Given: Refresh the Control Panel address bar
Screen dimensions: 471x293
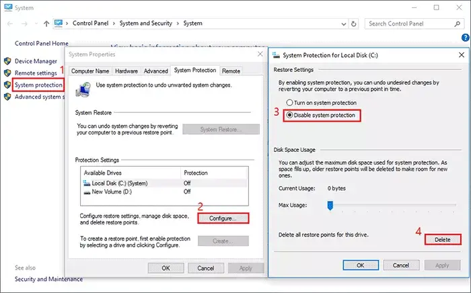Looking at the screenshot, I should tap(354, 24).
